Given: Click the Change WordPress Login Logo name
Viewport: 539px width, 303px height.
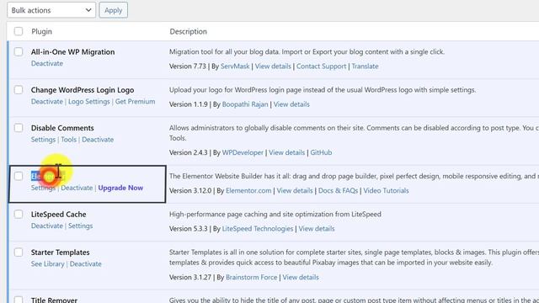Looking at the screenshot, I should pos(83,90).
